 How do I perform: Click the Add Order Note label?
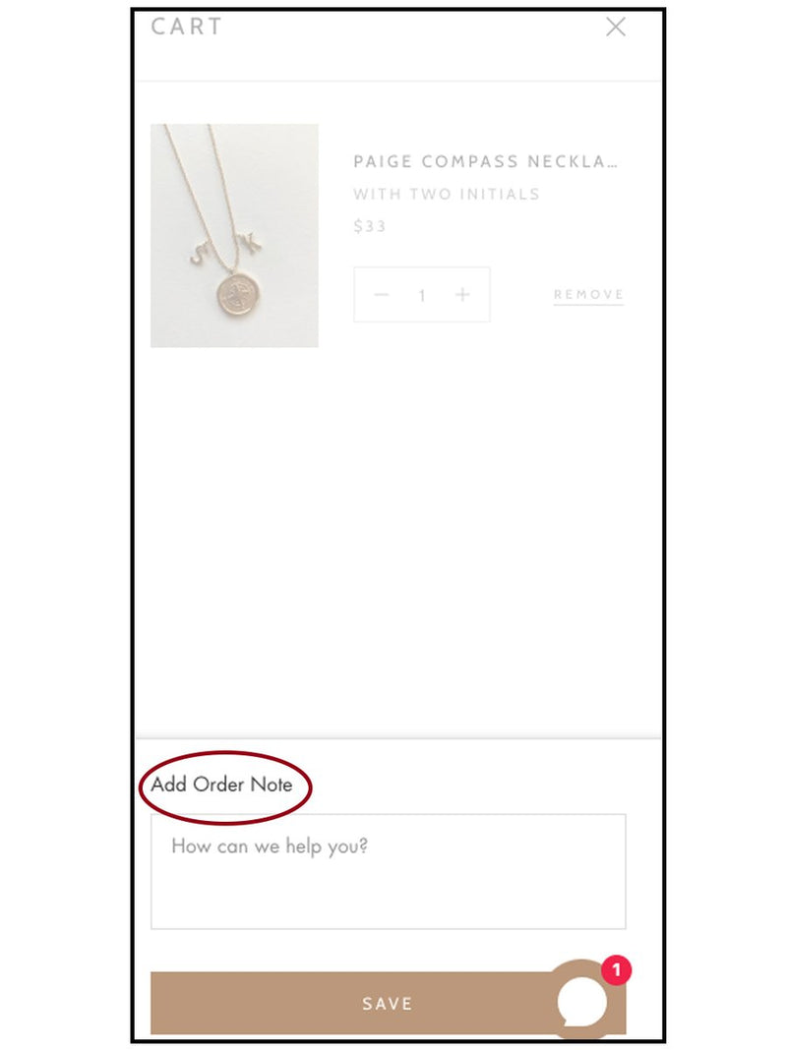[x=221, y=785]
